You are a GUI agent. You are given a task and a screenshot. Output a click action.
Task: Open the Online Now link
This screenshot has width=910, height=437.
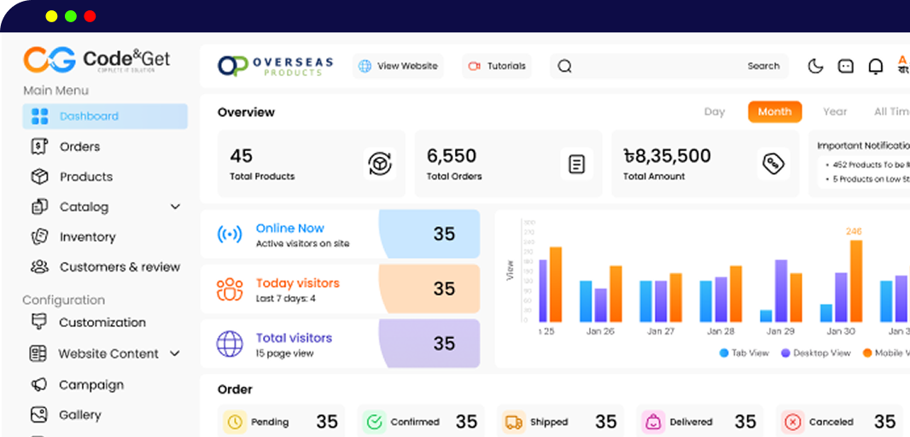pyautogui.click(x=290, y=229)
